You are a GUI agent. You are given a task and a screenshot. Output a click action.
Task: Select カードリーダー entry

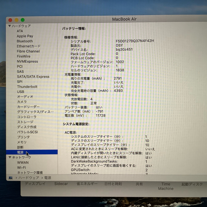point(28,107)
